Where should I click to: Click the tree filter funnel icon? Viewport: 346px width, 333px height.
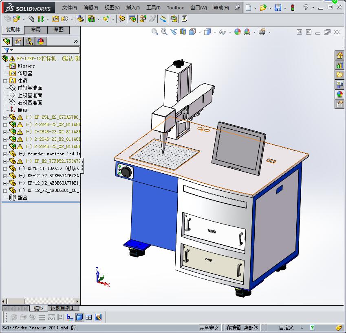point(7,50)
